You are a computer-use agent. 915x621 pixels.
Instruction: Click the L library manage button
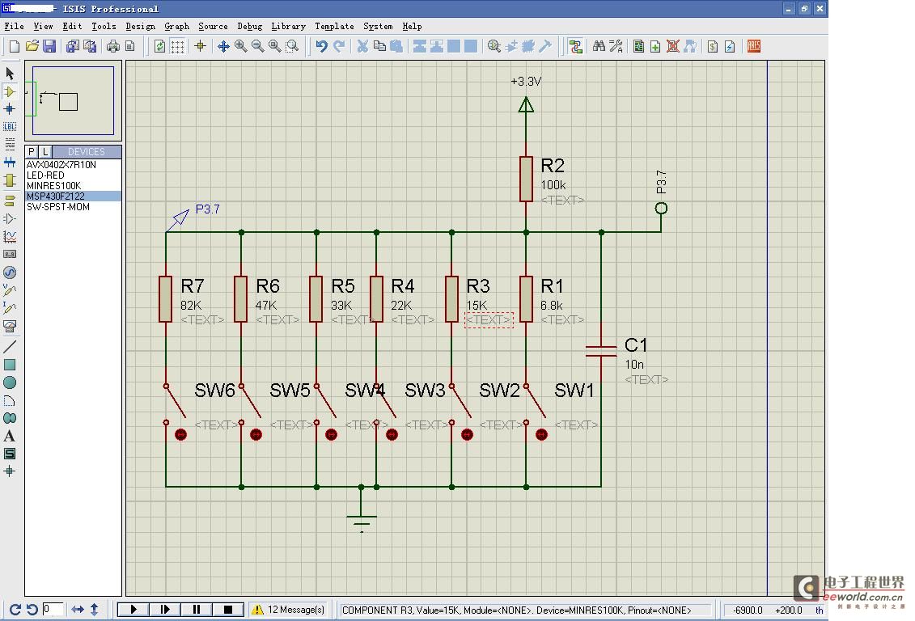(x=45, y=151)
